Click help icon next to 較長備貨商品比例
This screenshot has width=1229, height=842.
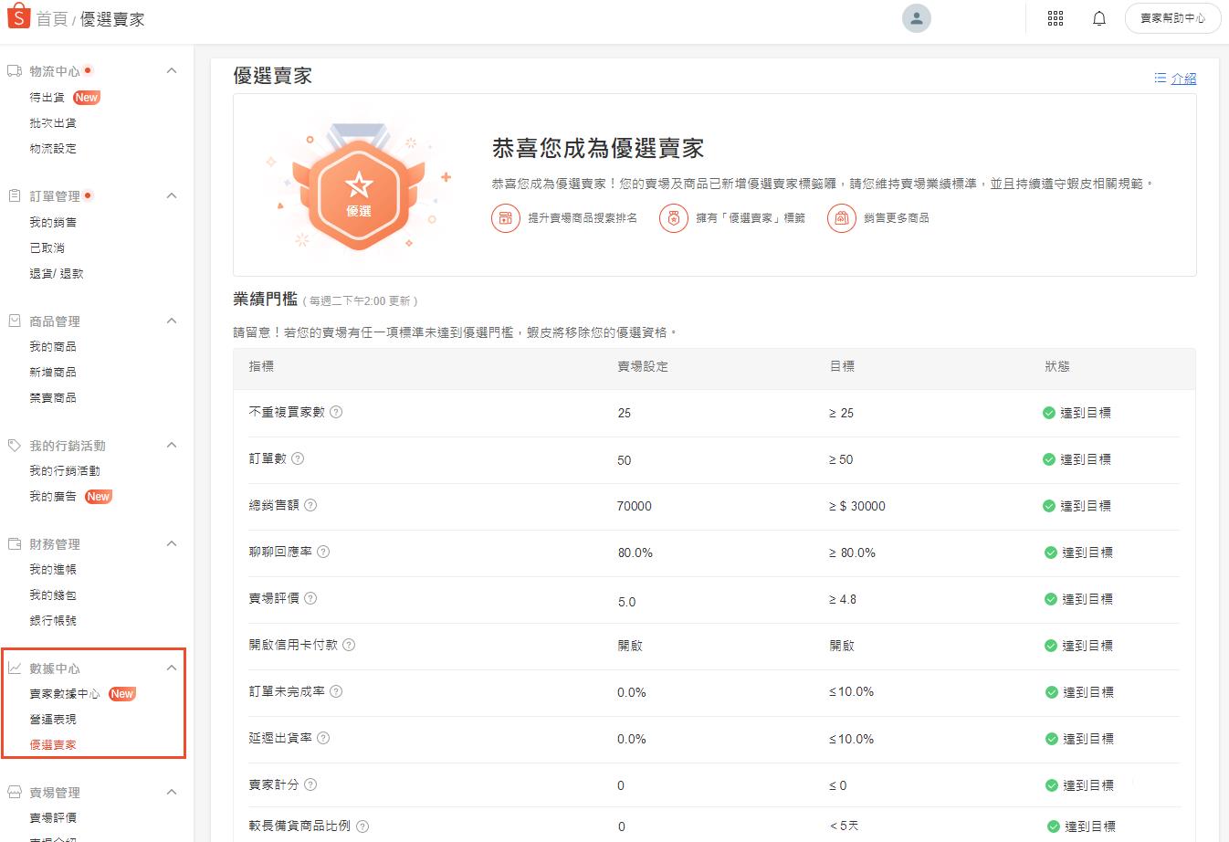362,826
